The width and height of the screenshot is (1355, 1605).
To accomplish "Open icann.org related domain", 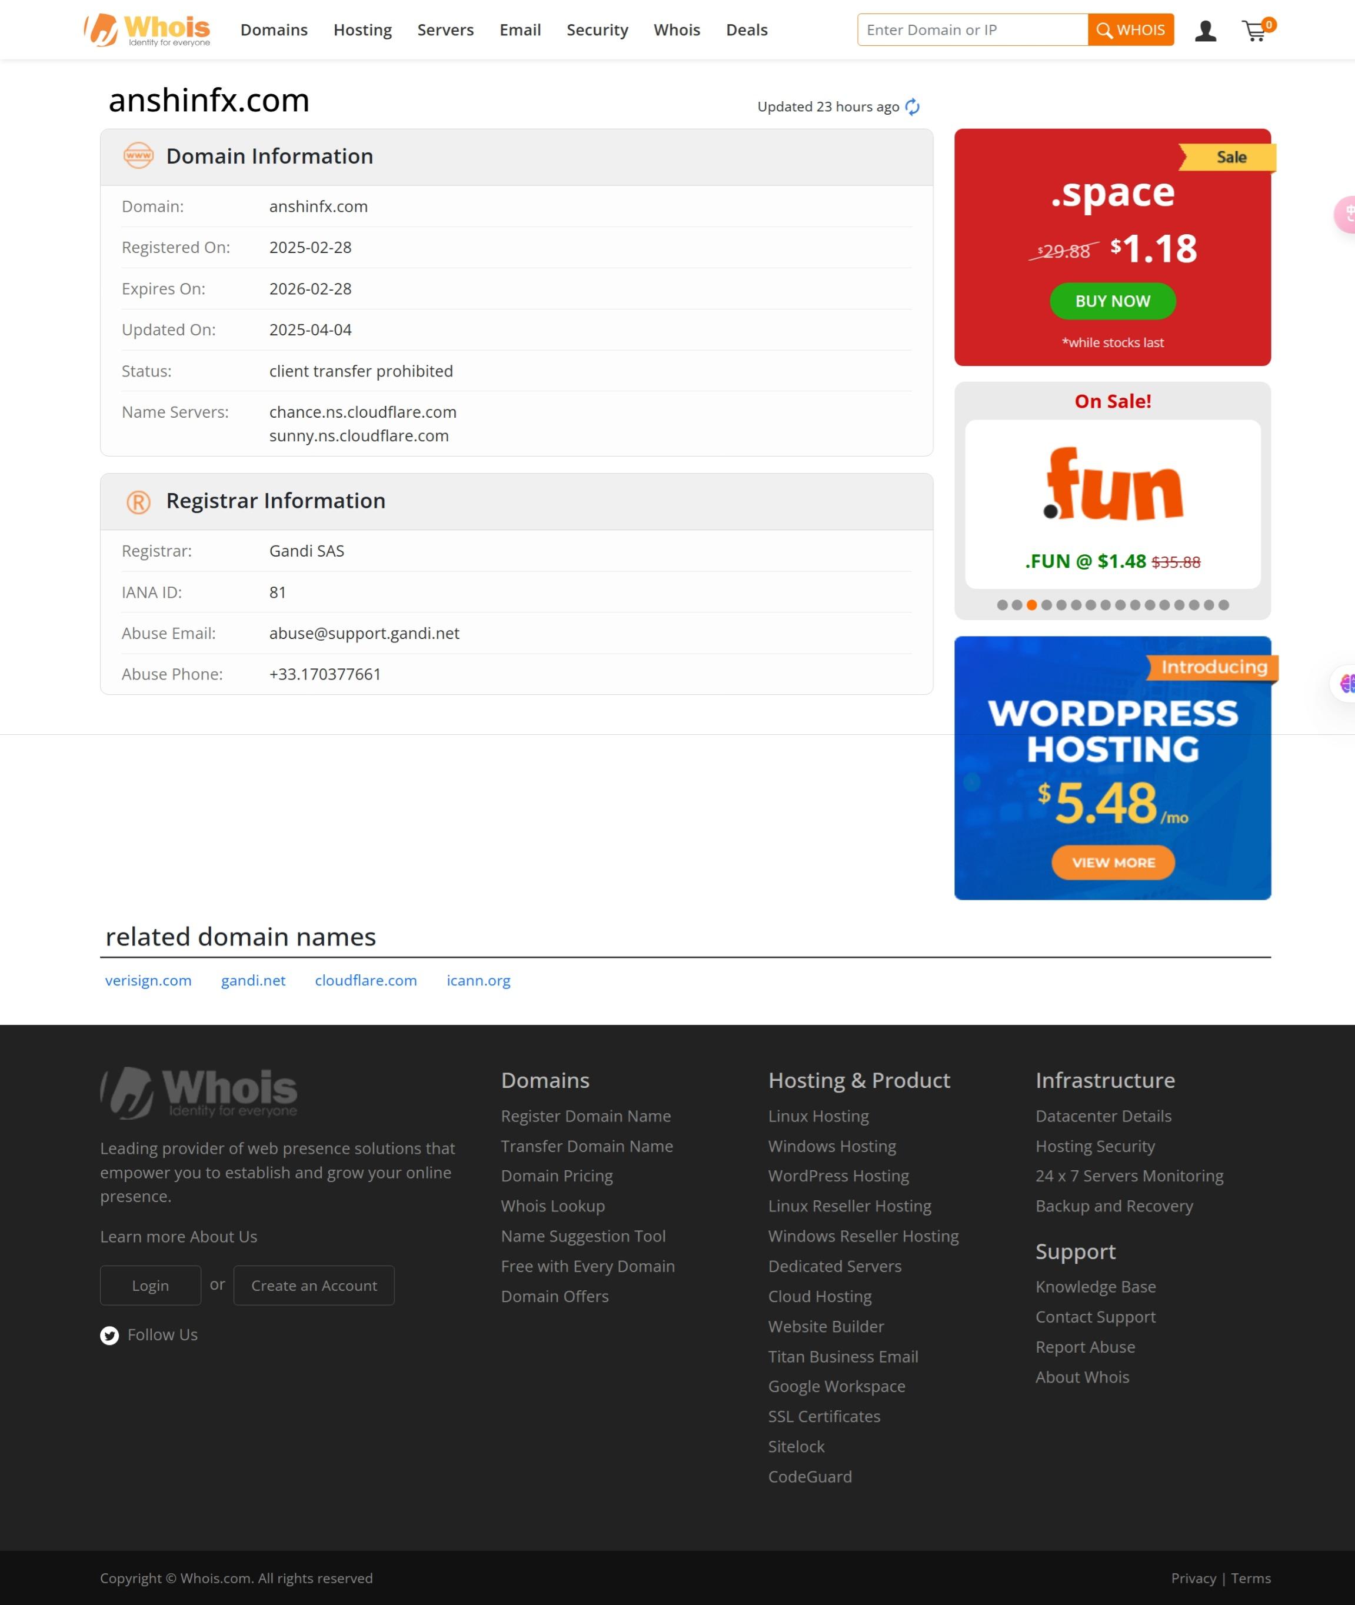I will [x=478, y=981].
